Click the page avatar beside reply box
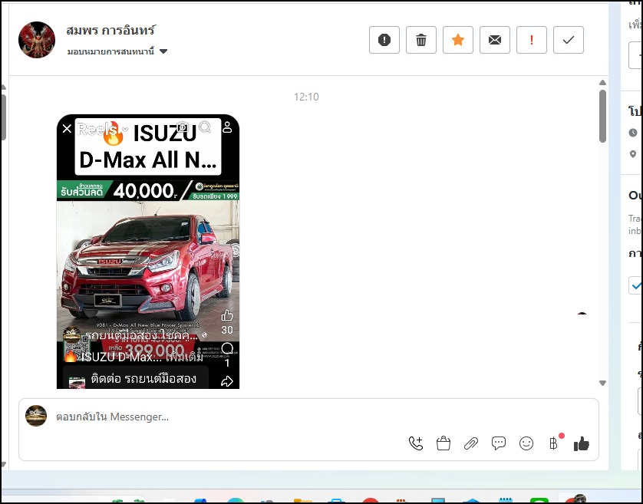 [x=36, y=416]
